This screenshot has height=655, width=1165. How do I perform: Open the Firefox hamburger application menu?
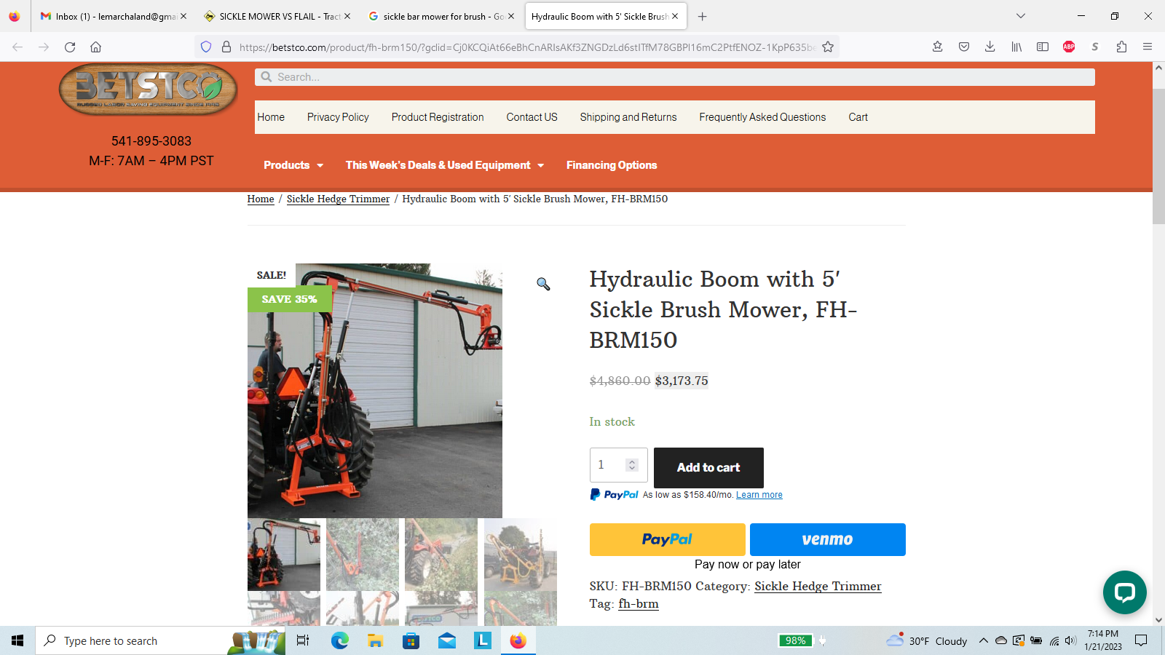click(x=1148, y=47)
